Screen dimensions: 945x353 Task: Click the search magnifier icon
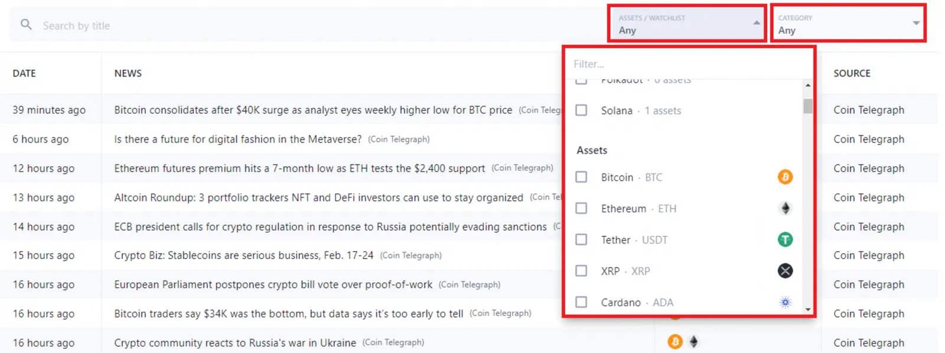(x=26, y=24)
